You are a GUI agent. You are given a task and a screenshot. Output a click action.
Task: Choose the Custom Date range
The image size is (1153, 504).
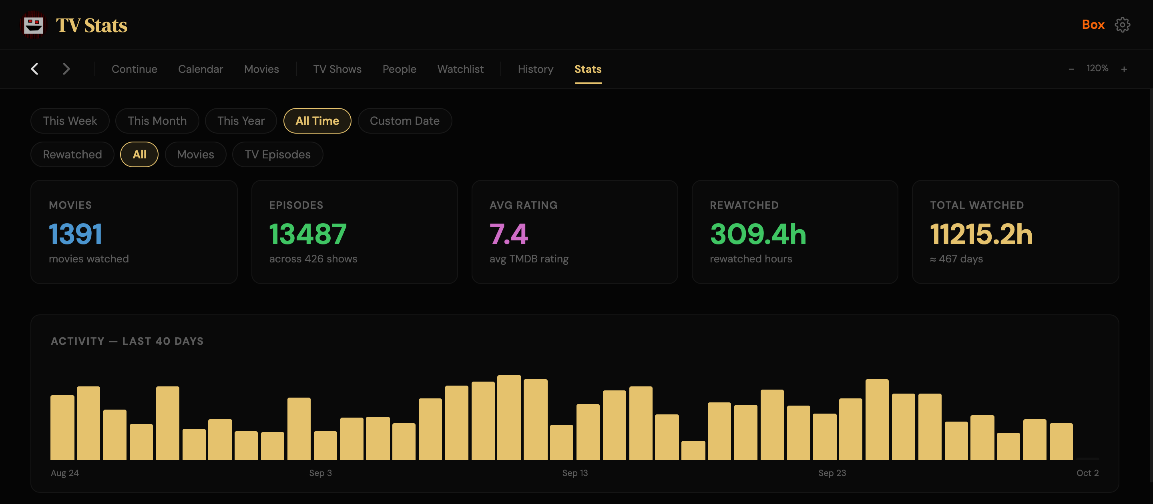click(405, 121)
